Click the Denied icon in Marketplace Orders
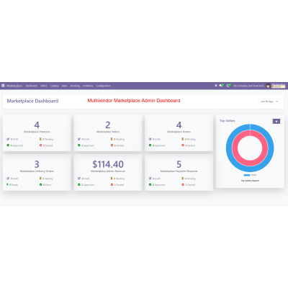Screen dimensions: 288x288 [x=183, y=145]
